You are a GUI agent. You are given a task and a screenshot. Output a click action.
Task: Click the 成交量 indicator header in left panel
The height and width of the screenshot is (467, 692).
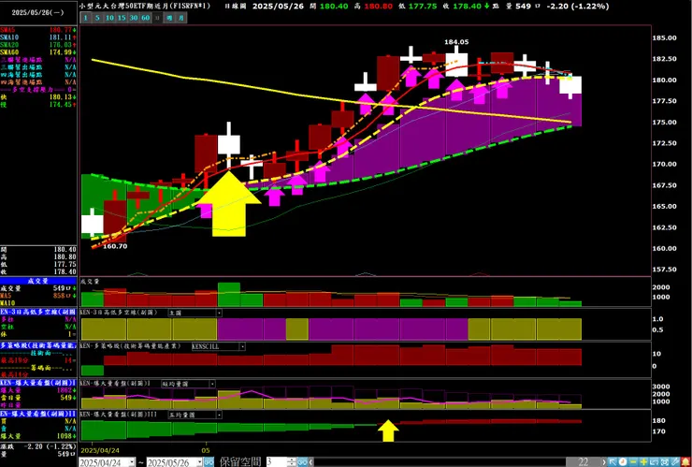38,281
